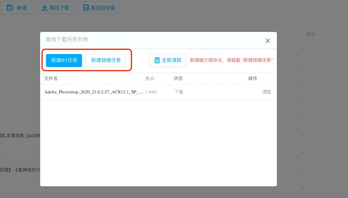The width and height of the screenshot is (348, 198).
Task: Click the 文件名 column header
Action: [x=51, y=78]
